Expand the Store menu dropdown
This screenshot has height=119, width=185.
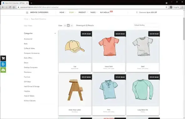pos(72,12)
